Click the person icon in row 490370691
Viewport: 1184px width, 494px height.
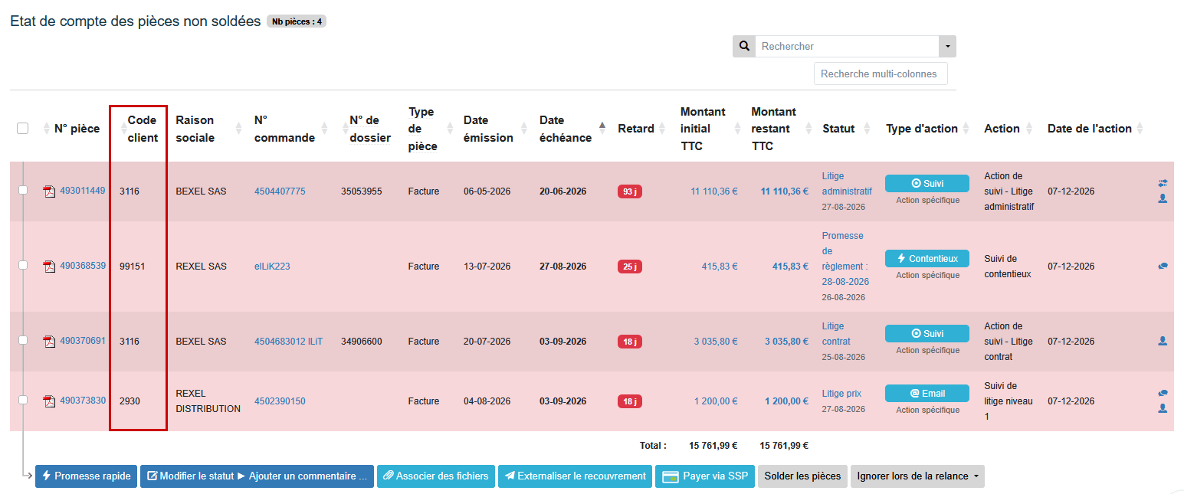coord(1163,341)
